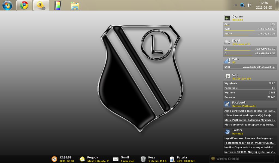
Task: Click the Dyski header title
Action: point(236,41)
